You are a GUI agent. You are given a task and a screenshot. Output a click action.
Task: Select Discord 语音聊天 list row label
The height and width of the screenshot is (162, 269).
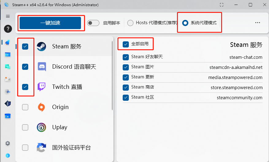click(x=74, y=67)
